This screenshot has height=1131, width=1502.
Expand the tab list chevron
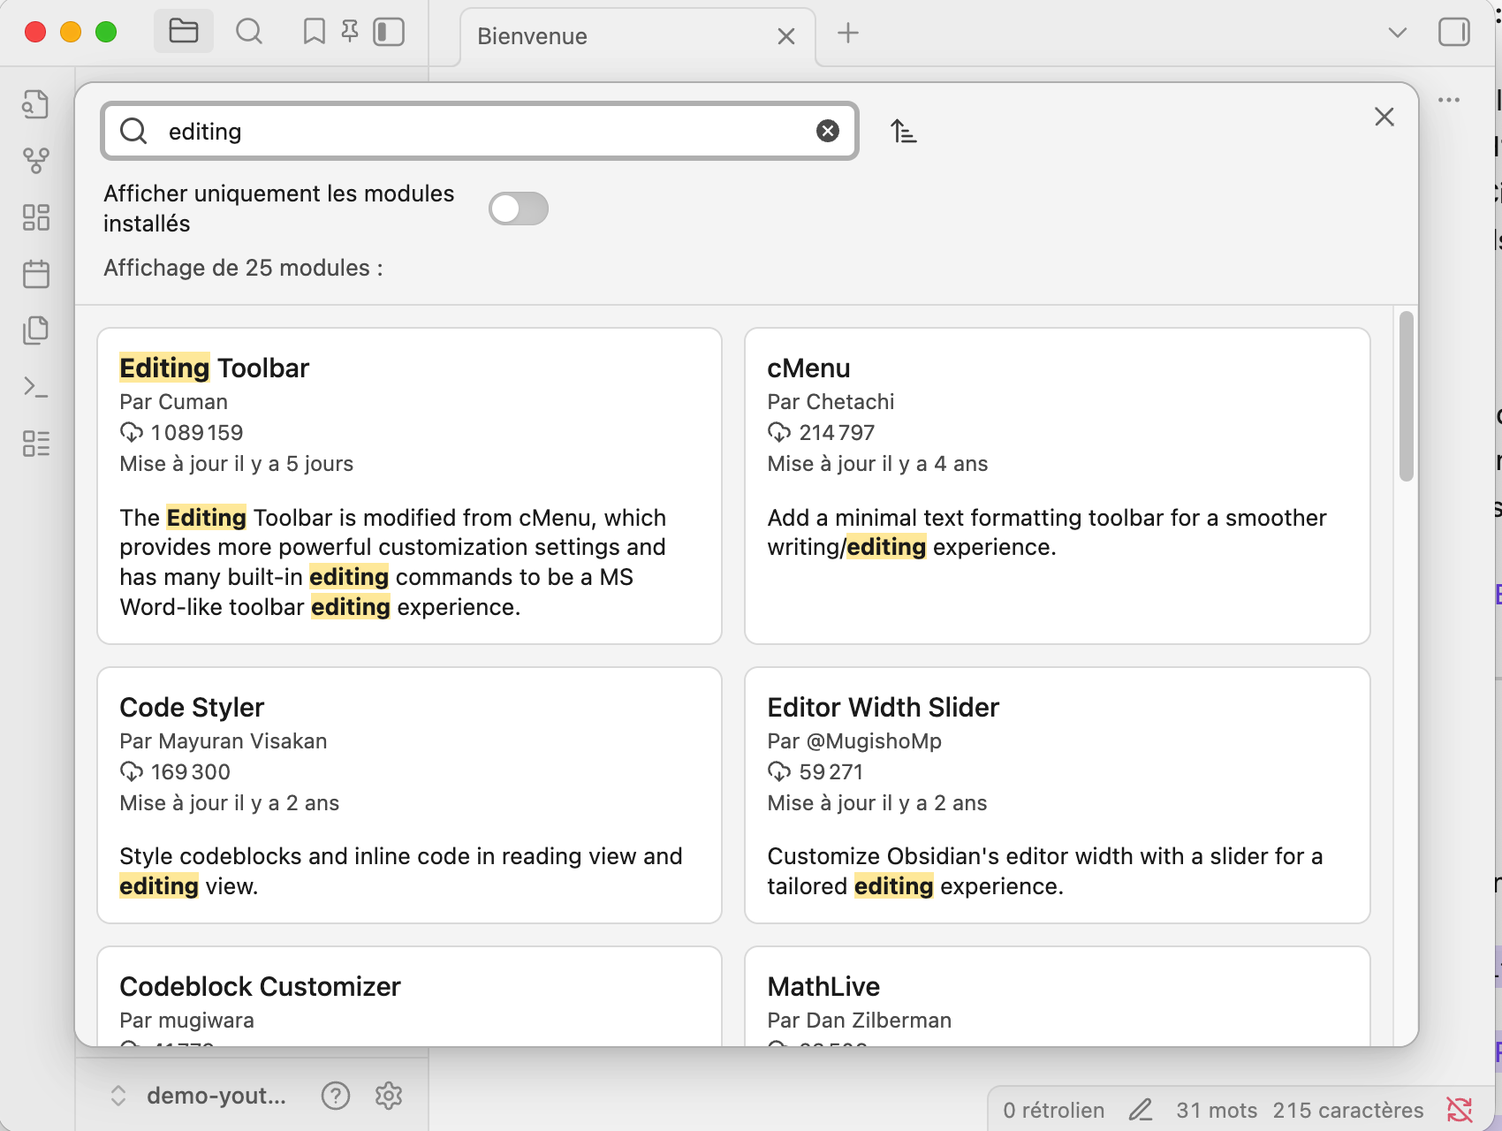pos(1397,33)
